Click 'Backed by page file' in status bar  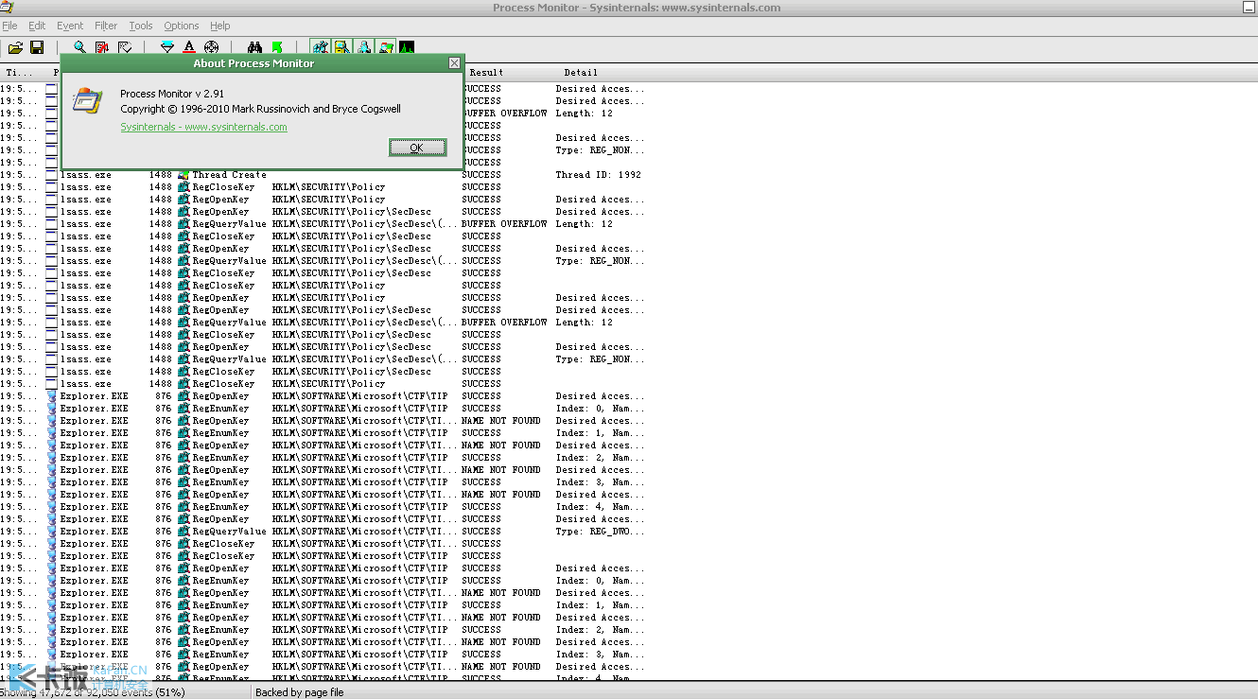(300, 692)
